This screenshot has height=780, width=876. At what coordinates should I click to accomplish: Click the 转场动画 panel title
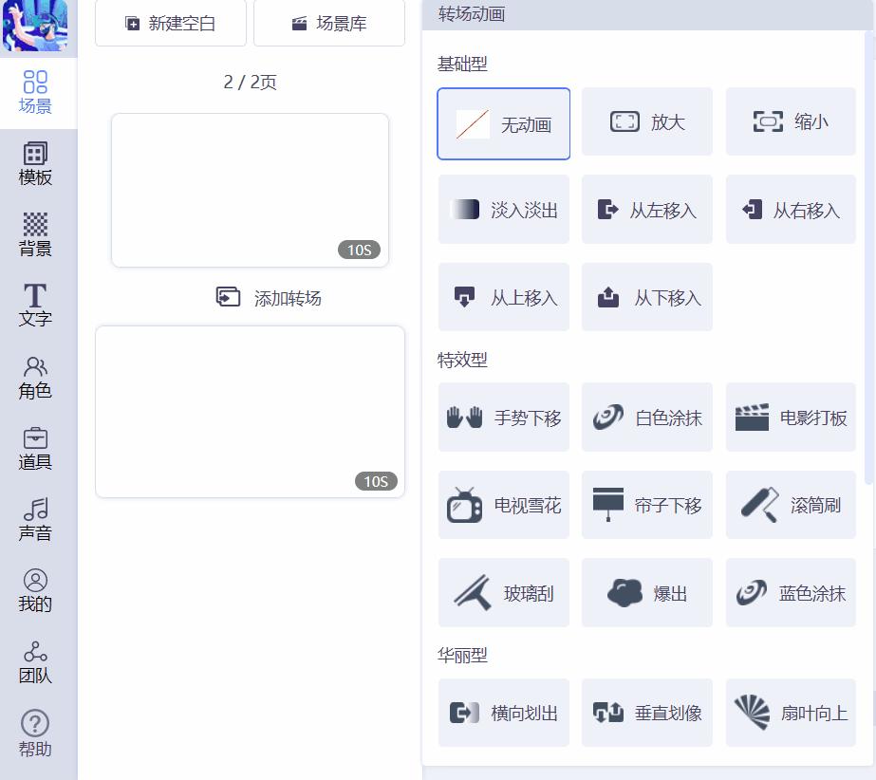(x=472, y=13)
